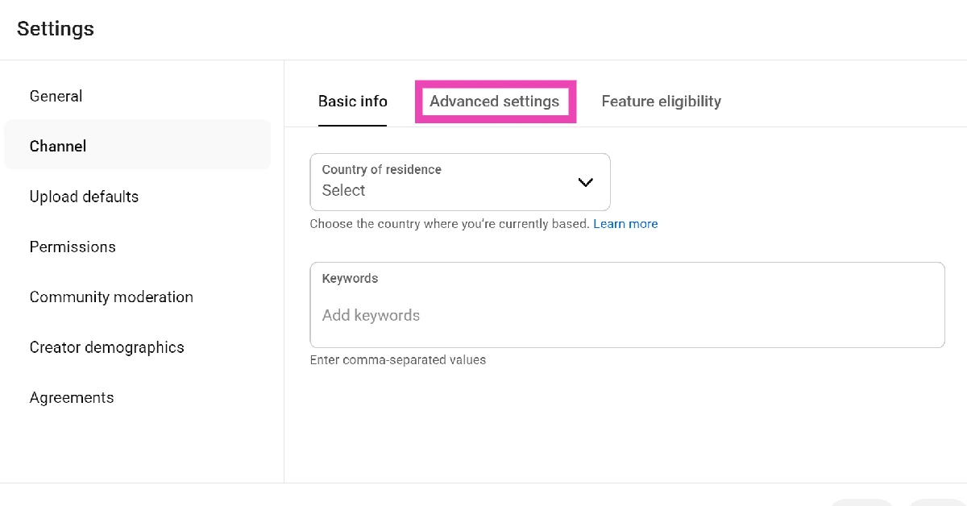967x506 pixels.
Task: Open Creator demographics settings
Action: pyautogui.click(x=106, y=347)
